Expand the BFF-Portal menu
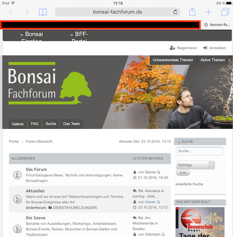Screen dimensions: 233x237 pos(79,36)
